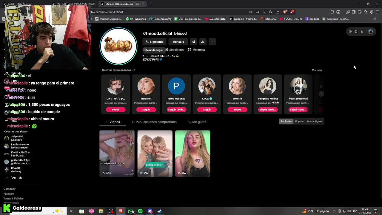
Task: Open the browser extensions puzzle icon
Action: 332,12
